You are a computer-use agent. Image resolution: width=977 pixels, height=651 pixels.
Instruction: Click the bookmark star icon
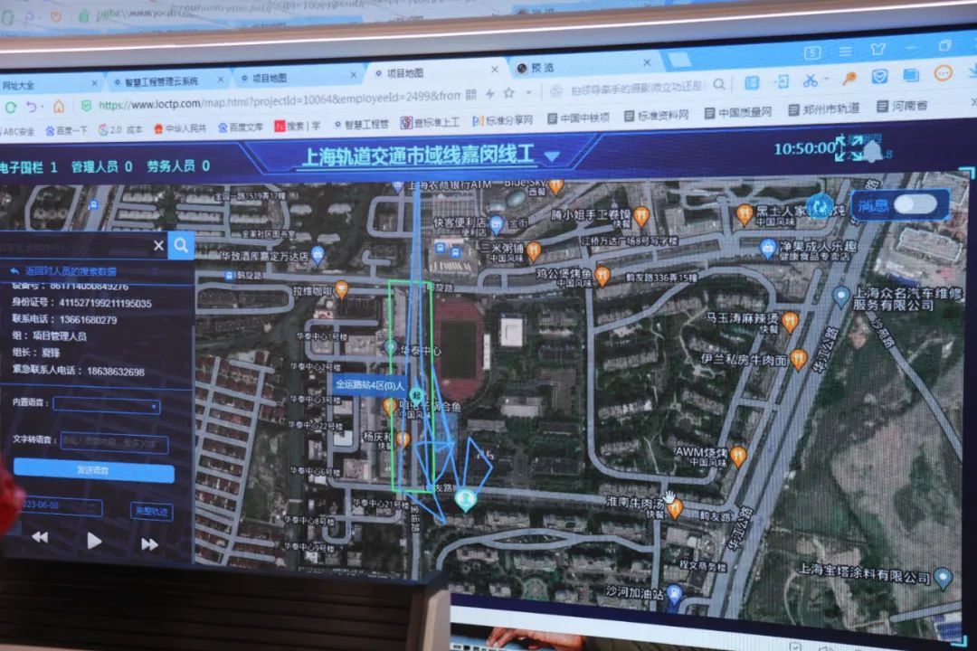(x=509, y=92)
